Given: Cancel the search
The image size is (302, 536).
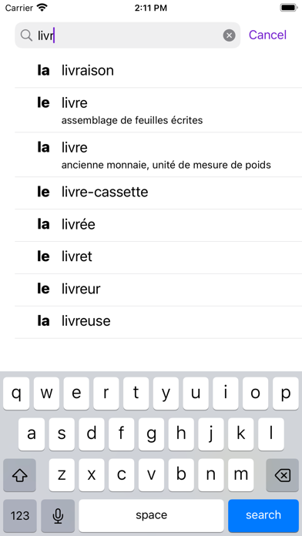Looking at the screenshot, I should [267, 35].
